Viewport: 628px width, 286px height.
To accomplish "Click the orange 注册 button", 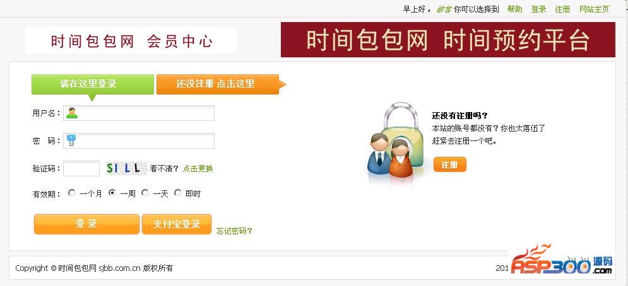I will (450, 164).
